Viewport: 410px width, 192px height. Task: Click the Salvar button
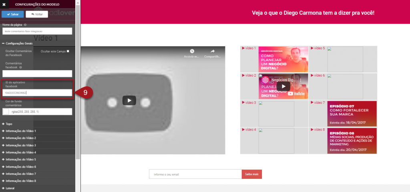(12, 14)
